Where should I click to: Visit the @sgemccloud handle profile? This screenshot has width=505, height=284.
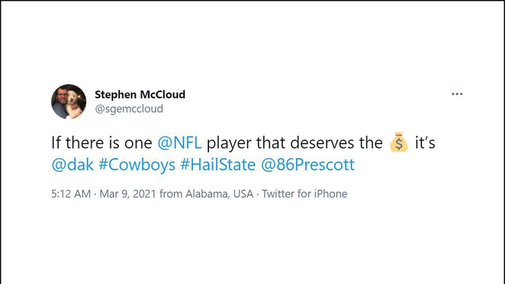point(129,109)
